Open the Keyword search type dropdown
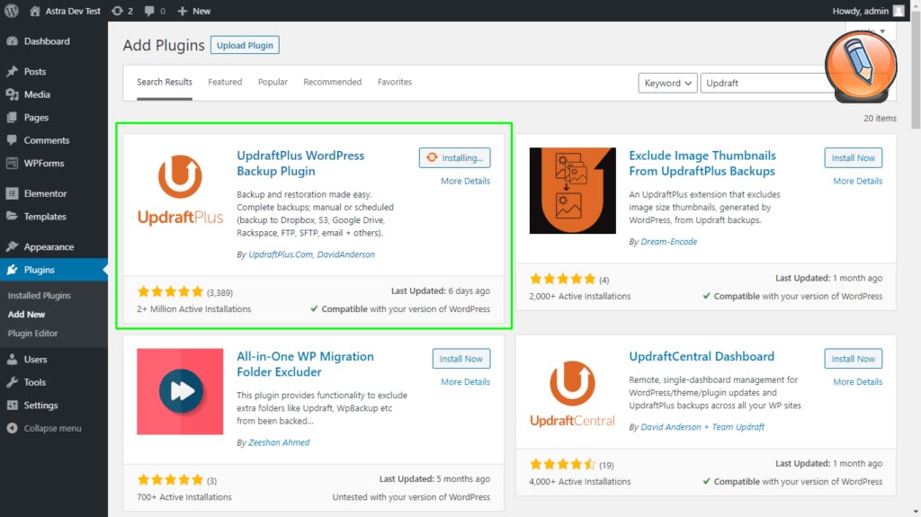Screen dimensions: 921x517 pos(668,83)
